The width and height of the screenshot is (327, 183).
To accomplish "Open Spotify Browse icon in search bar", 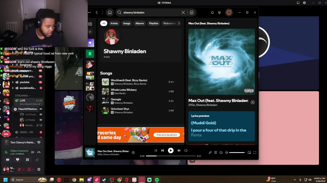I will tap(192, 12).
